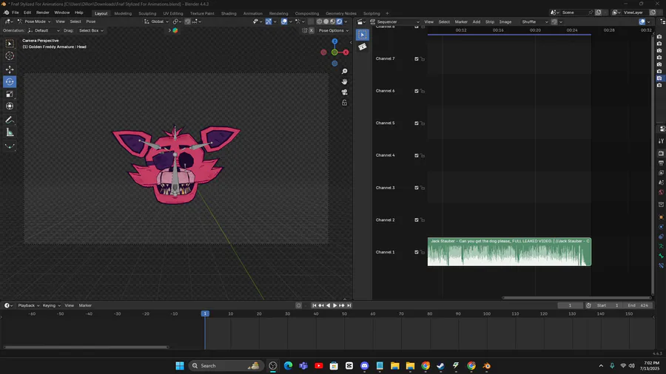The image size is (666, 374).
Task: Click the lock camera to view icon
Action: tap(344, 103)
